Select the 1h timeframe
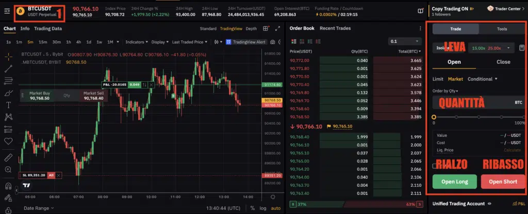This screenshot has width=528, height=214. coord(69,42)
